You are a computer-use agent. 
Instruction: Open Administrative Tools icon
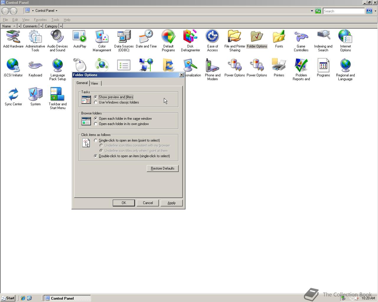coord(35,41)
